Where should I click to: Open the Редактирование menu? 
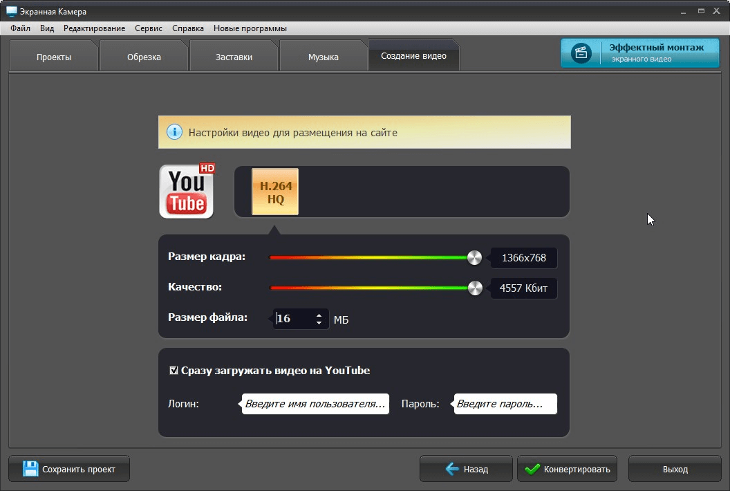[x=95, y=28]
